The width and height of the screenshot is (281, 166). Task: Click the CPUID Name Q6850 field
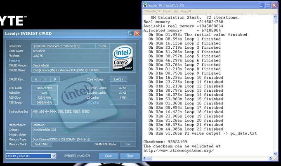coord(70,70)
